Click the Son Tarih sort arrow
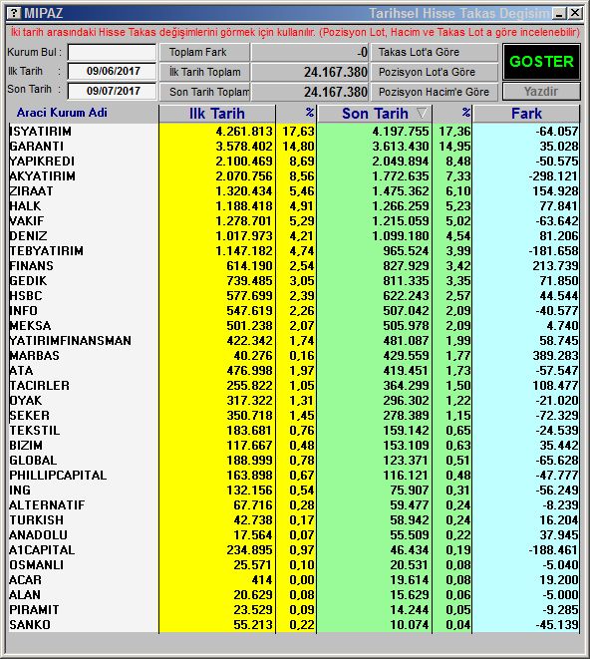Viewport: 590px width, 659px height. coord(422,113)
